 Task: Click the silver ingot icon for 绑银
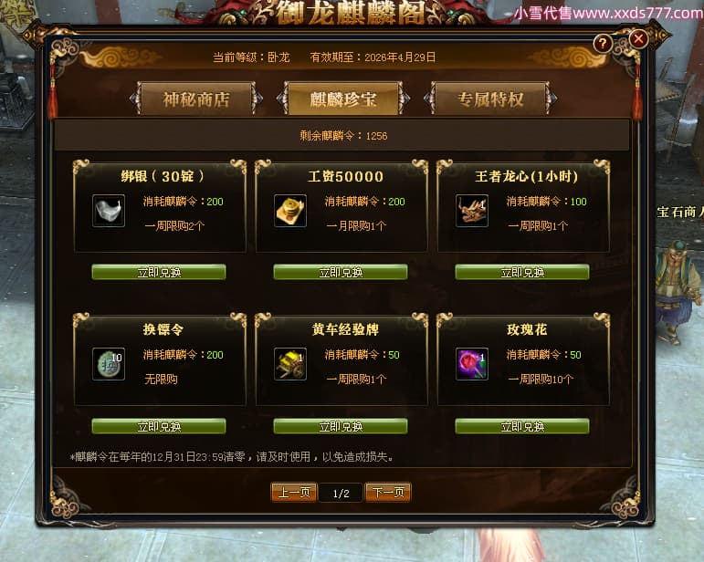[109, 211]
